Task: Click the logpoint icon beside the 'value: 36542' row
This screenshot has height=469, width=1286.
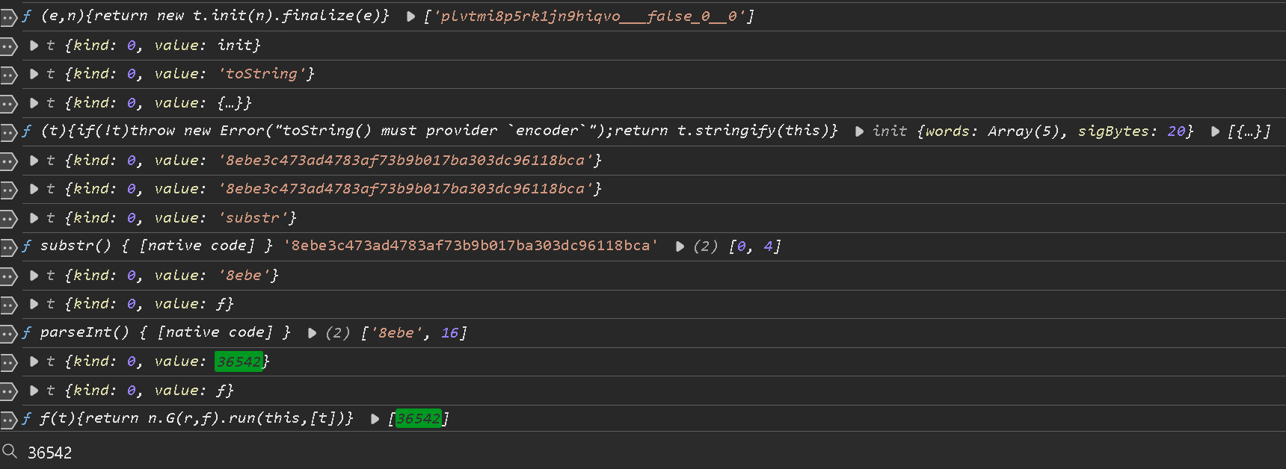Action: 8,362
